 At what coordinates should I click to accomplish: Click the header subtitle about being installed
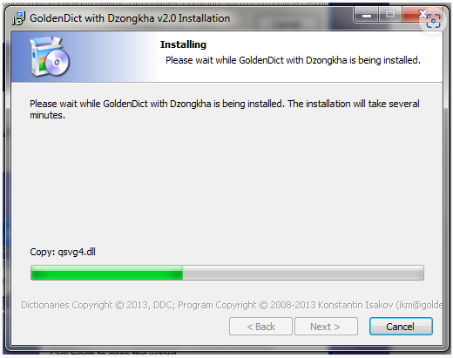293,60
